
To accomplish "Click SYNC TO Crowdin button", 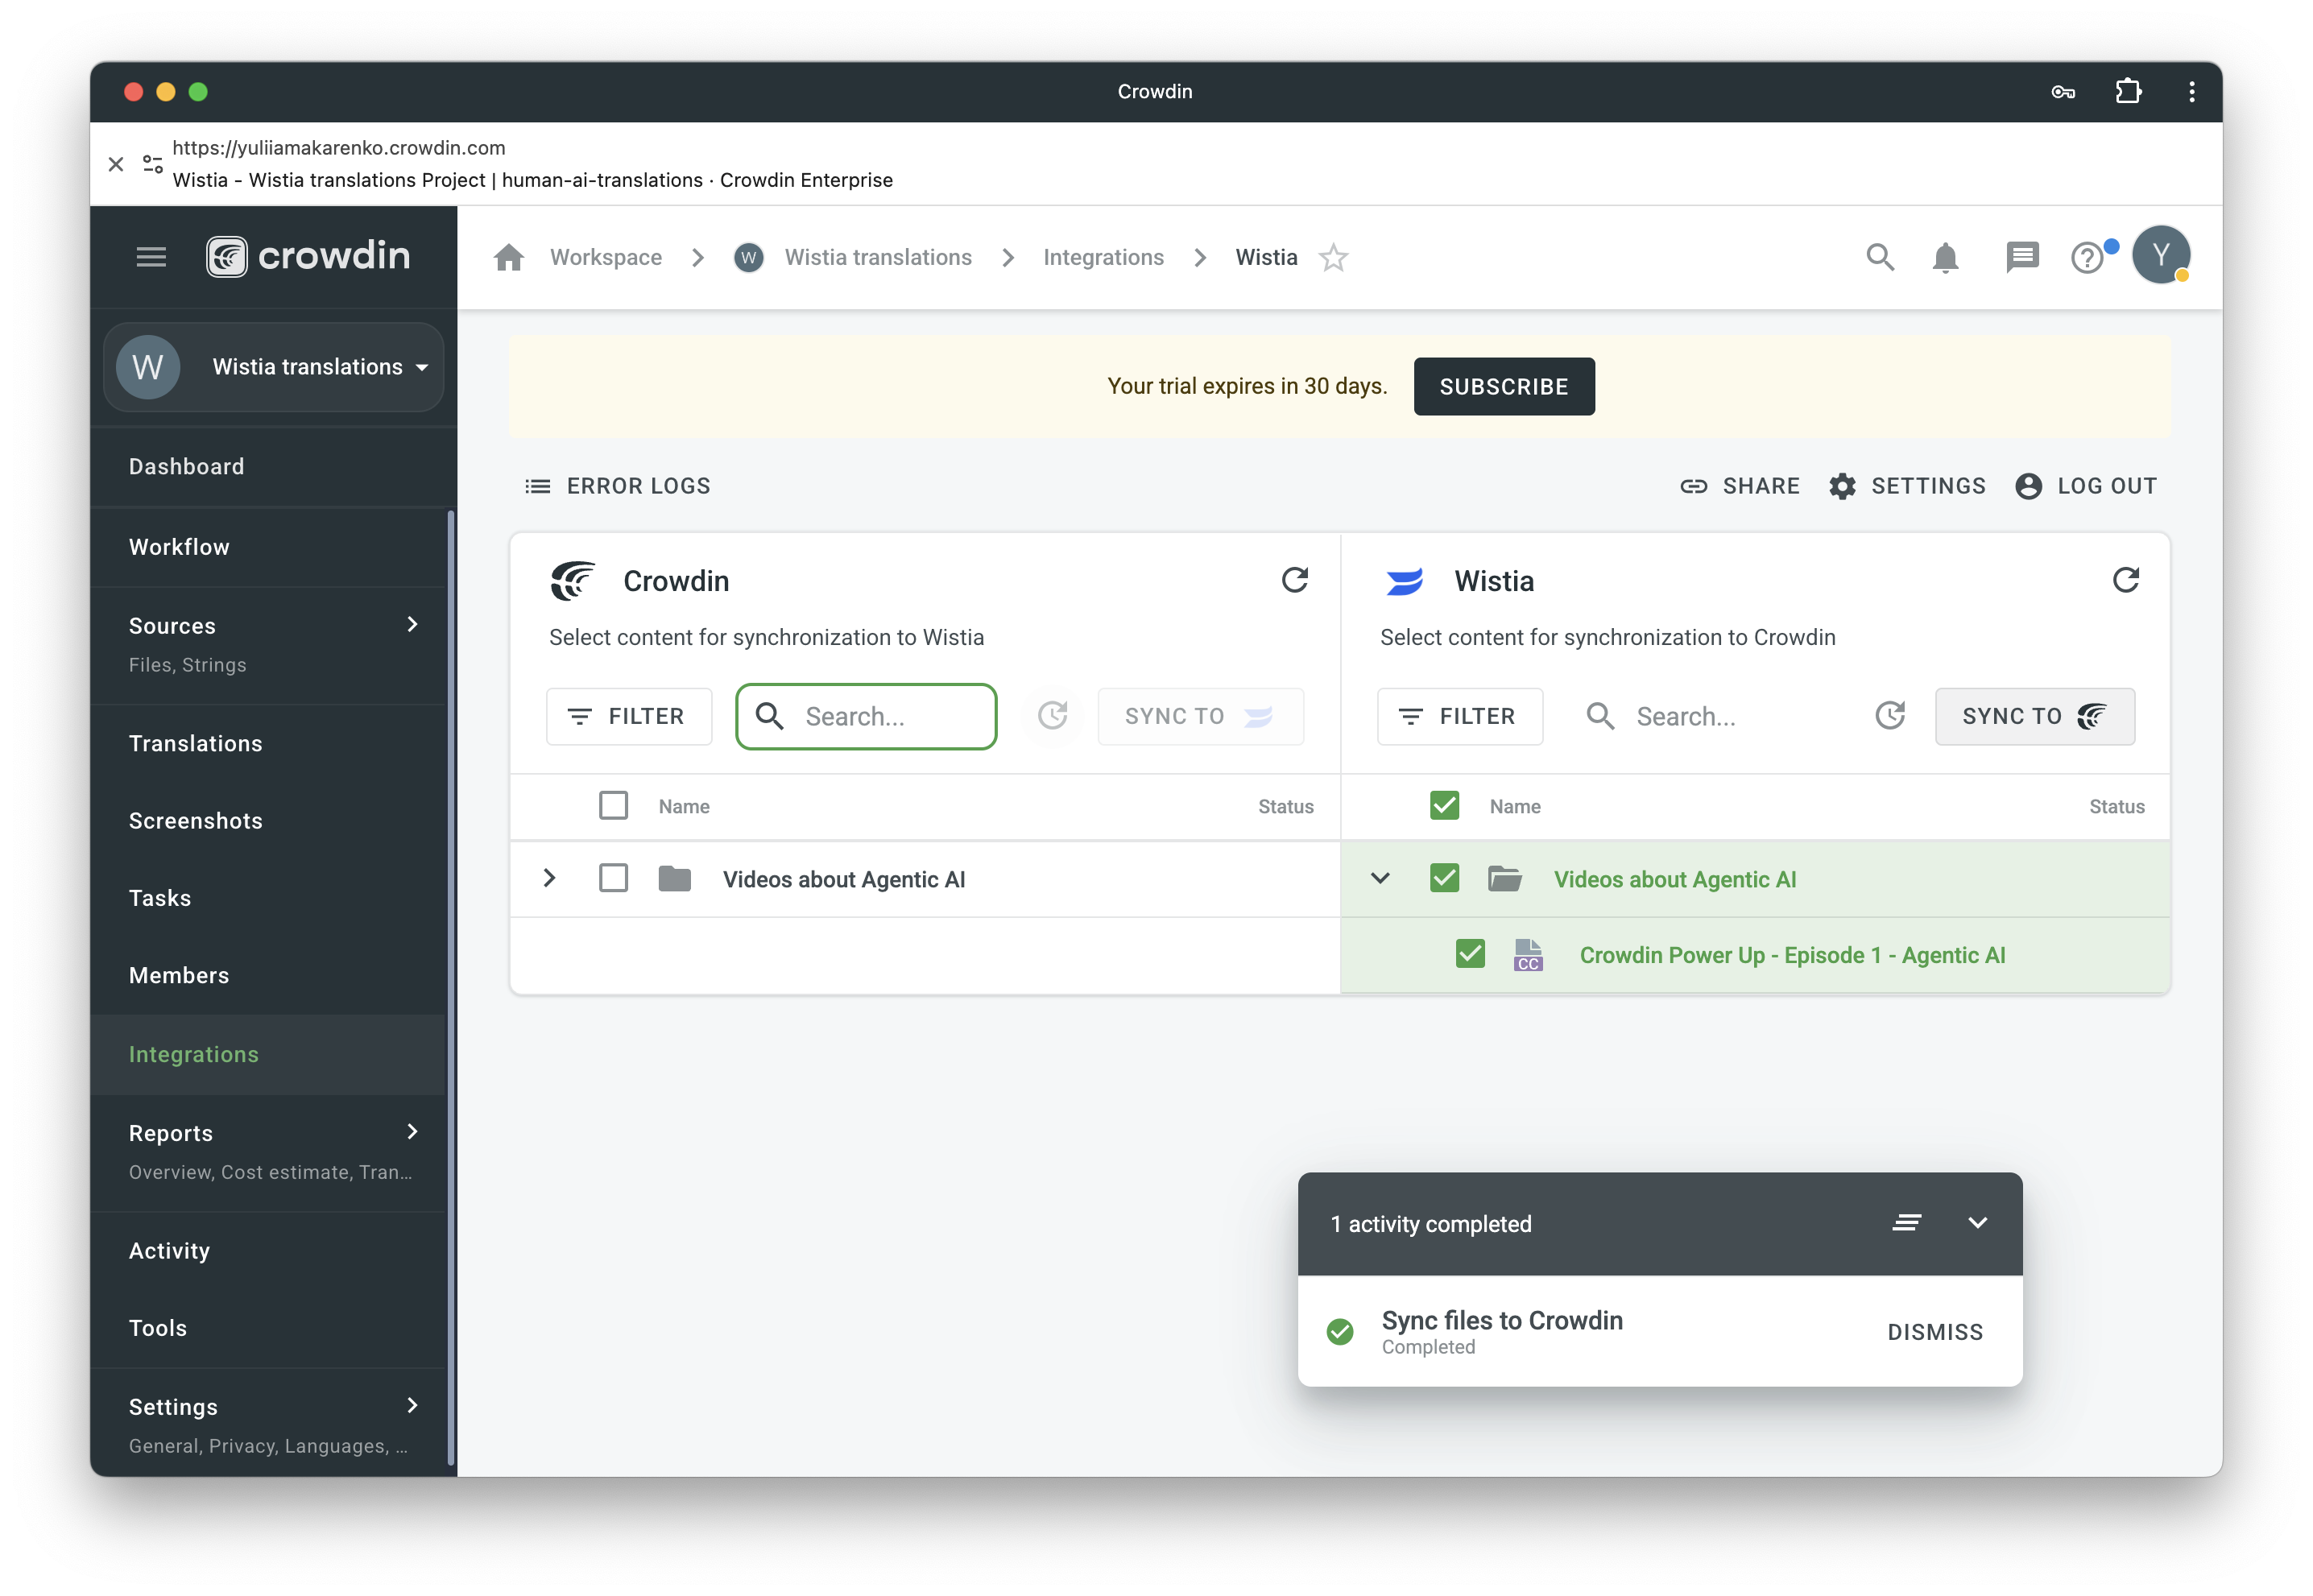I will coord(2034,716).
